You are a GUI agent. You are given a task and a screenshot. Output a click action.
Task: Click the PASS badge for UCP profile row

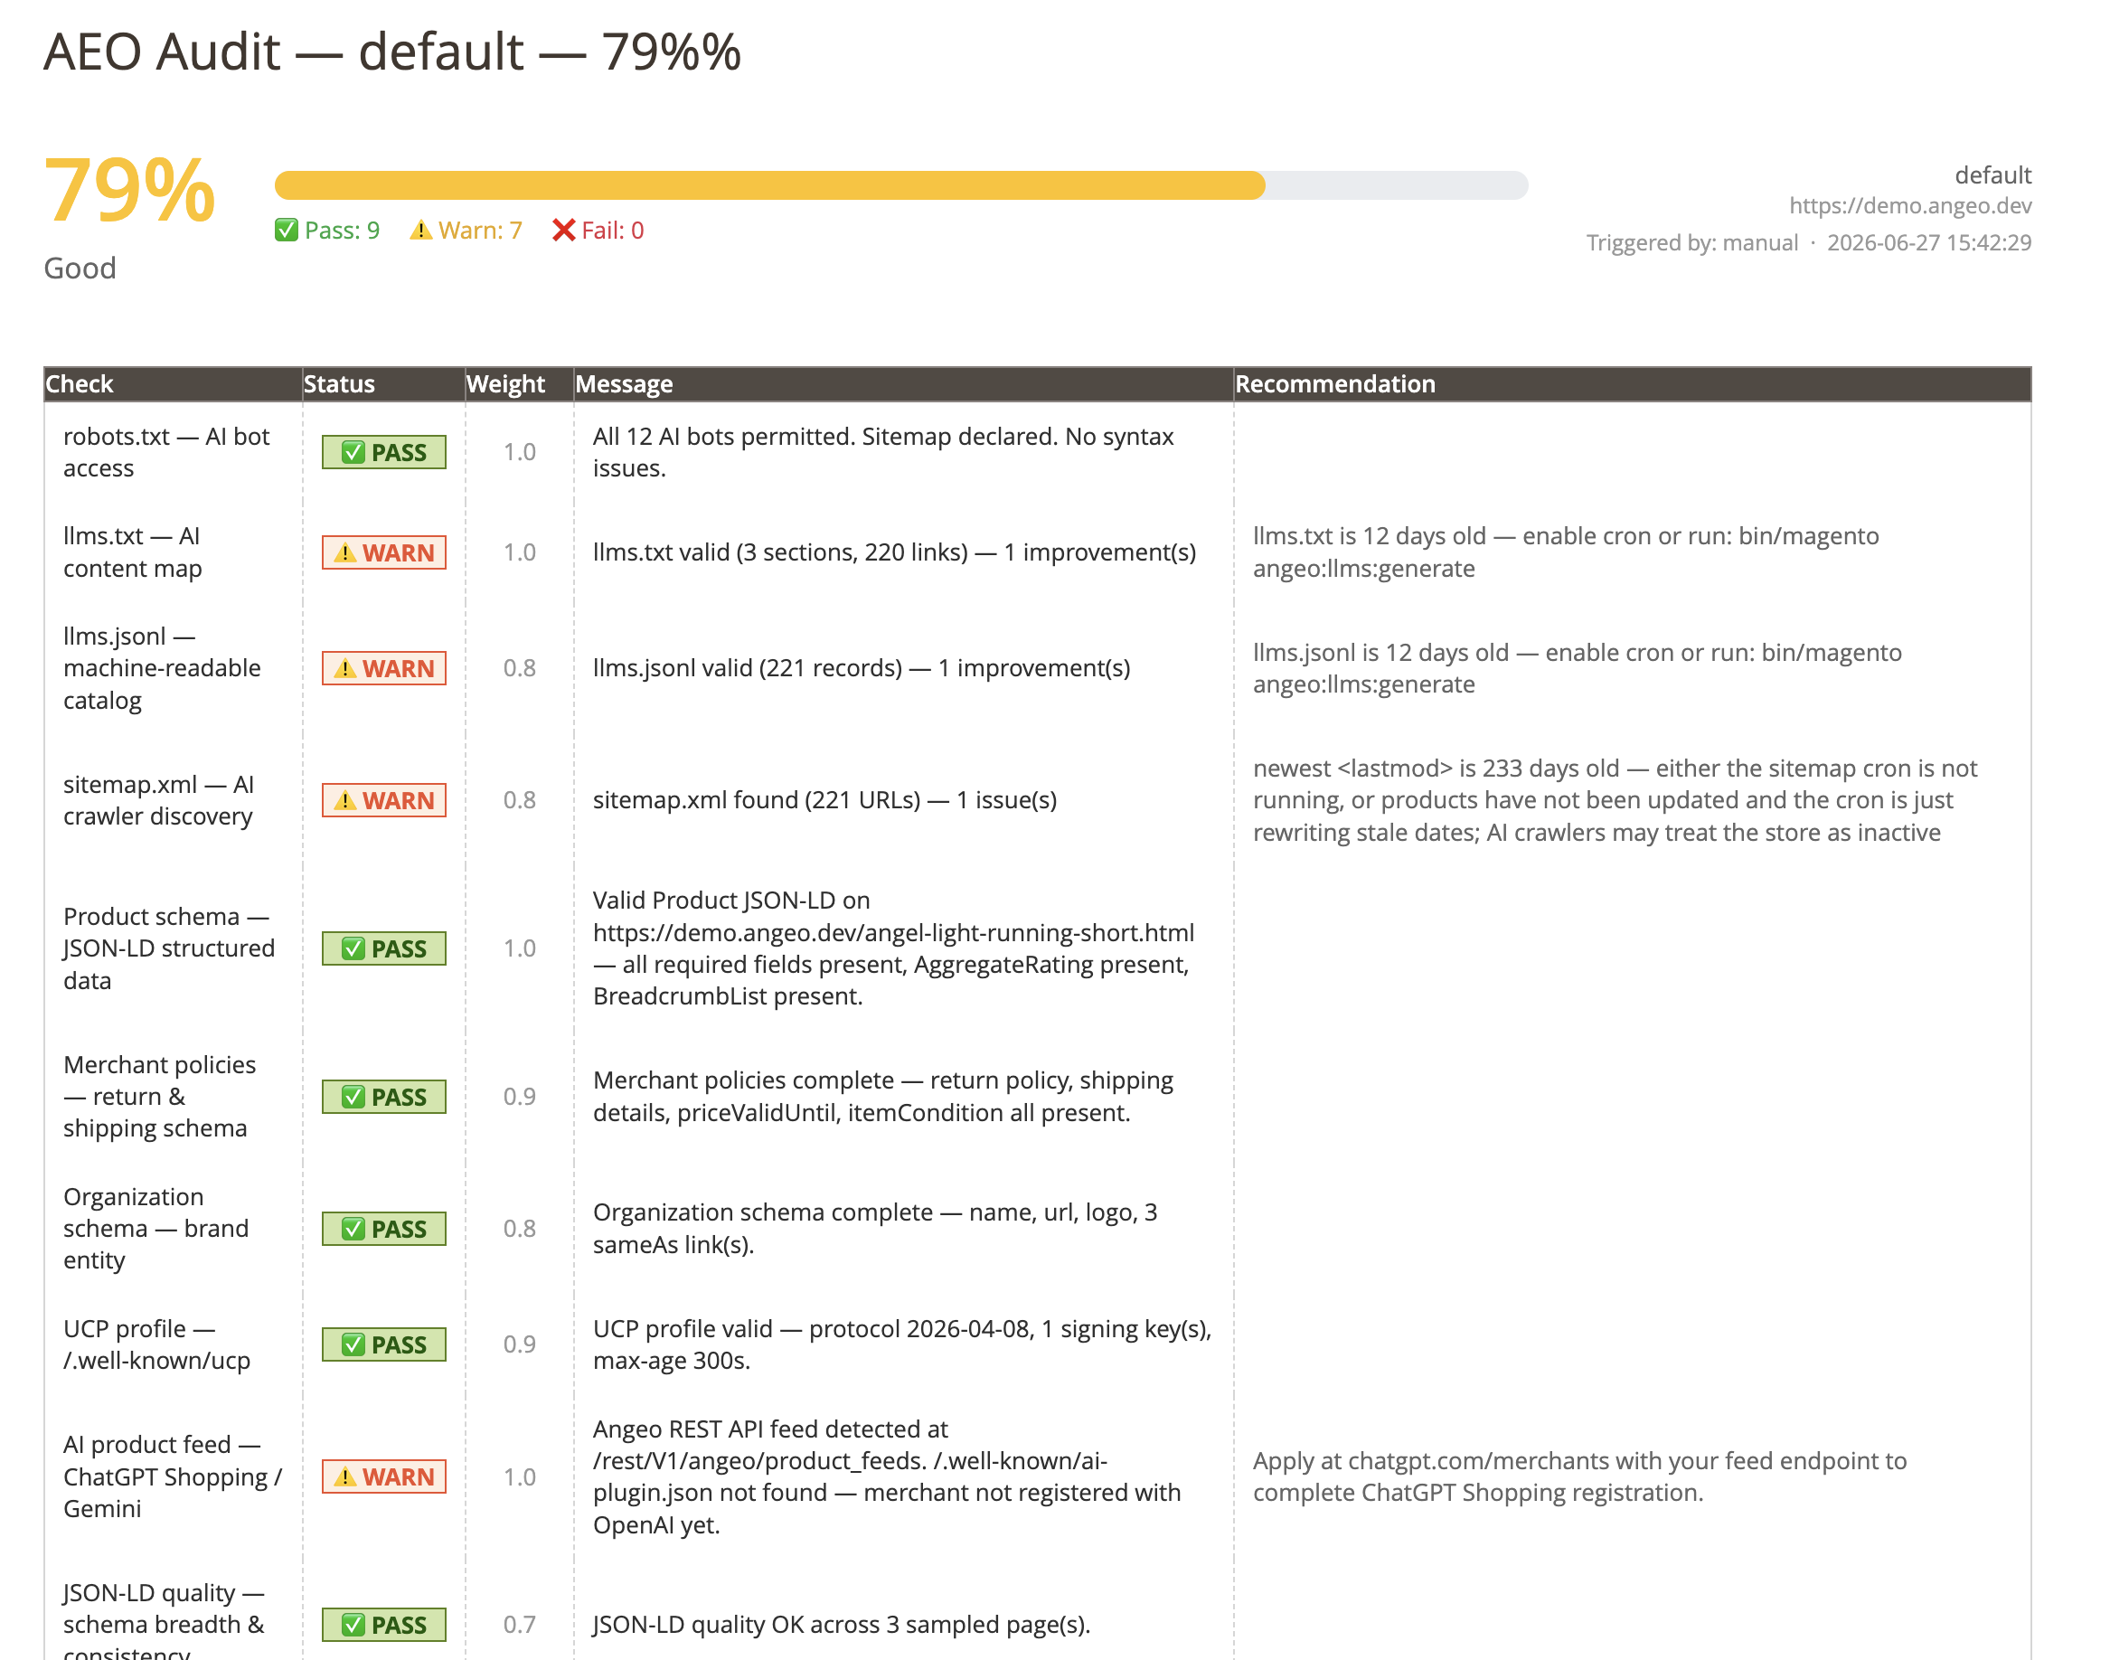point(384,1344)
